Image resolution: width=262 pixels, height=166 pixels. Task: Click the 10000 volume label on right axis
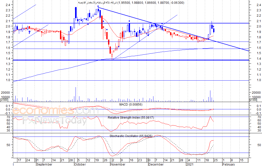tap(256, 97)
